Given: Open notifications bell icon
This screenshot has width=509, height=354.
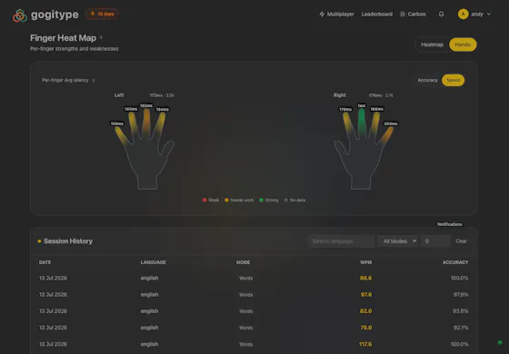Looking at the screenshot, I should tap(441, 14).
